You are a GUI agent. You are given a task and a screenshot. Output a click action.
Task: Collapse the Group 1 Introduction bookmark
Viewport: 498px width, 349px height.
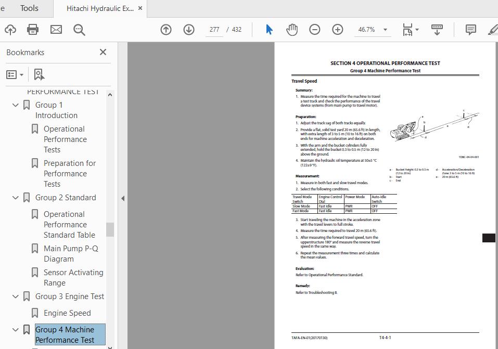tap(15, 105)
